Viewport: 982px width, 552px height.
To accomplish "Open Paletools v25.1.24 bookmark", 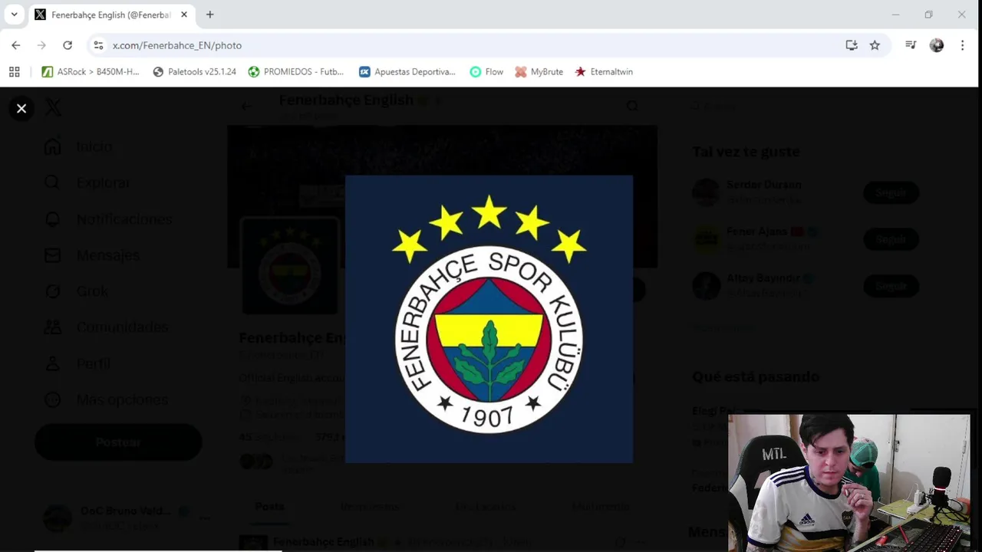I will 195,71.
